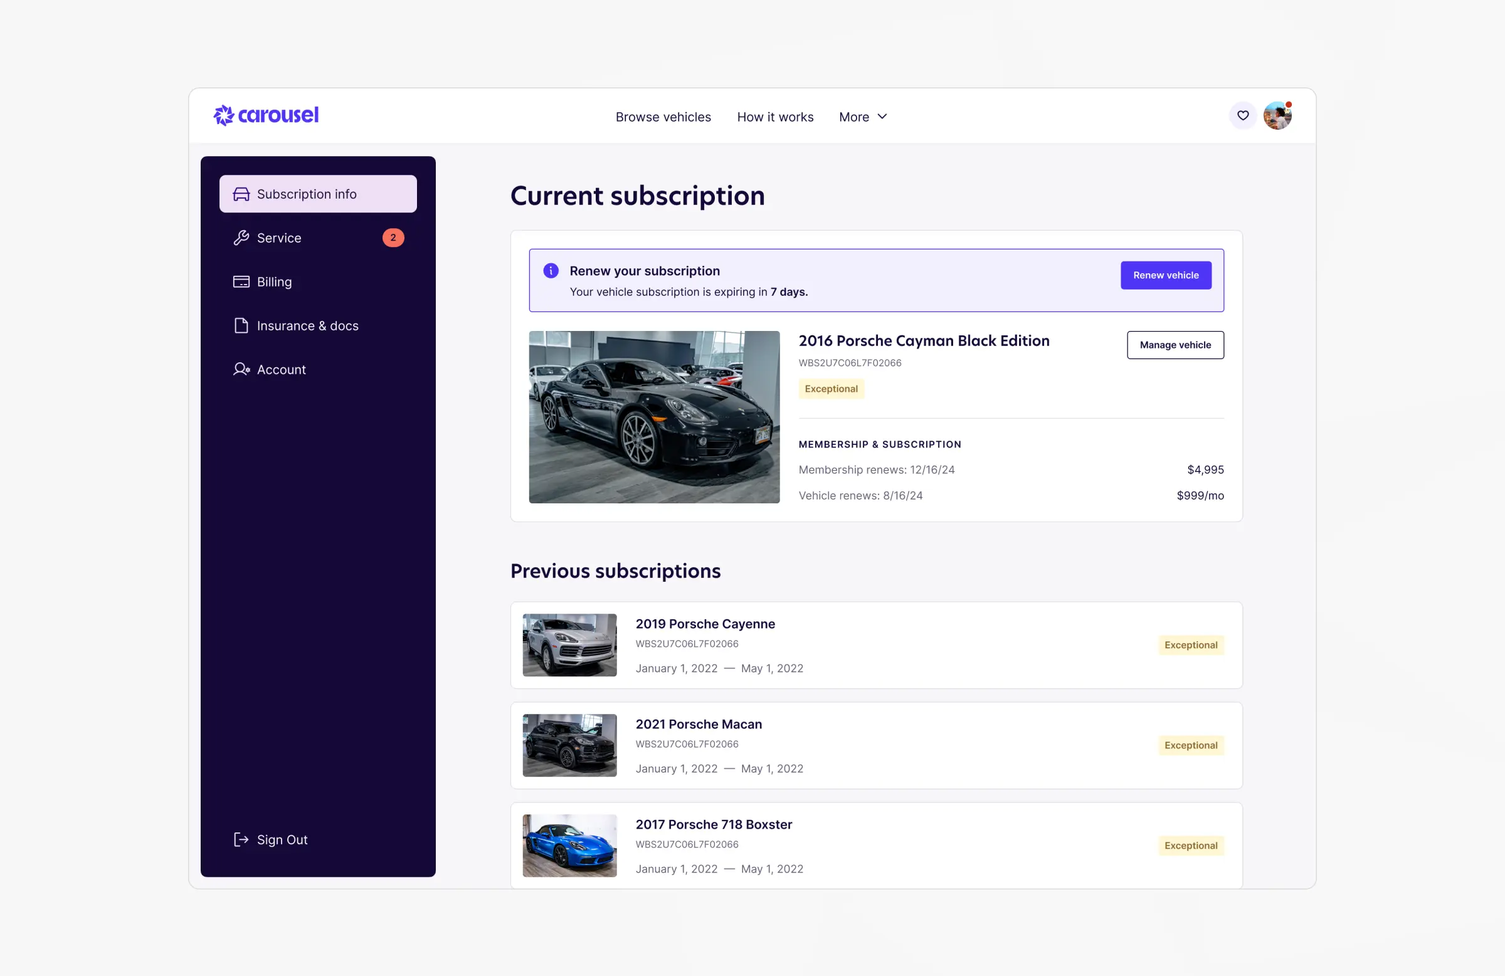Viewport: 1505px width, 976px height.
Task: Open the user profile avatar
Action: (1277, 117)
